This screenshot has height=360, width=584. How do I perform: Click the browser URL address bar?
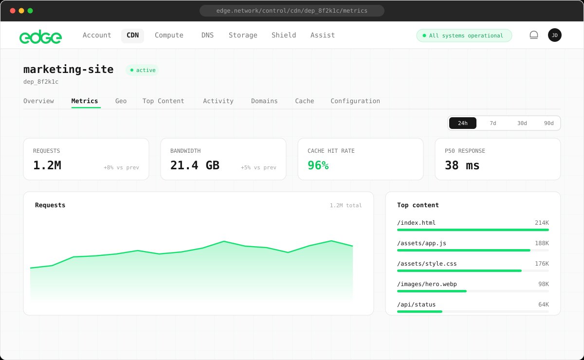point(292,10)
